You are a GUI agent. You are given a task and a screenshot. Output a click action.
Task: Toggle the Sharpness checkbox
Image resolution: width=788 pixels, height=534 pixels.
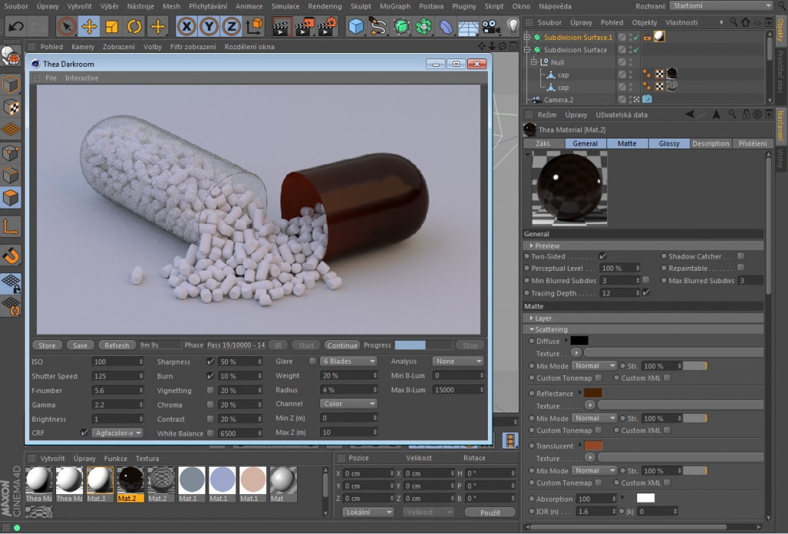coord(210,362)
